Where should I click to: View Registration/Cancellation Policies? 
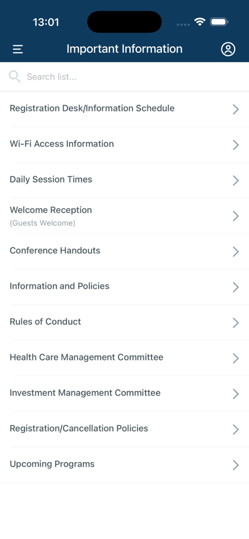pyautogui.click(x=124, y=430)
